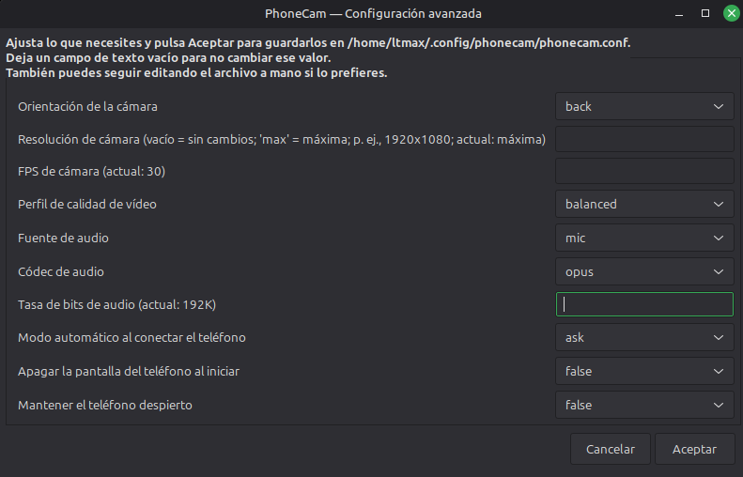Click the FPS de cámara input field
Screen dimensions: 743x477
click(644, 171)
